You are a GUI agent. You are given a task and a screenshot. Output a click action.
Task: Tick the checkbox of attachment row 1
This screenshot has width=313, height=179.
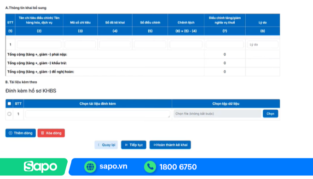[x=9, y=114]
